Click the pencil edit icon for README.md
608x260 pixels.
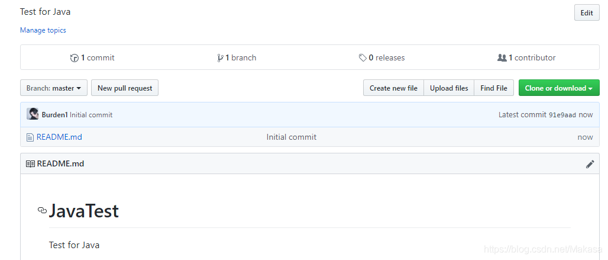tap(590, 164)
